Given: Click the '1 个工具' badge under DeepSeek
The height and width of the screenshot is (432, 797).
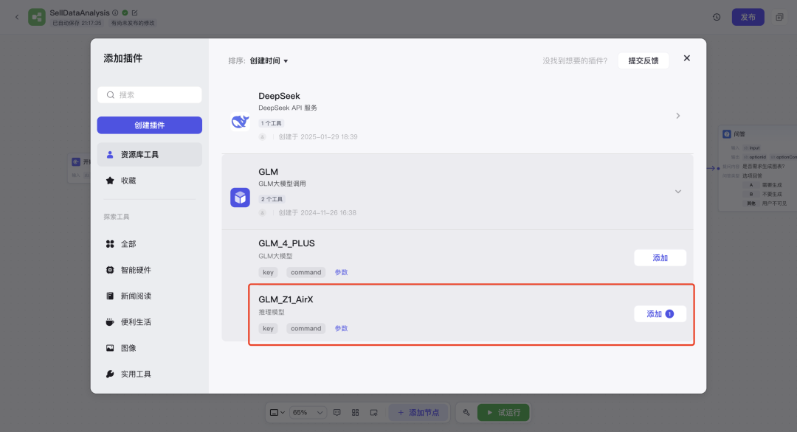Looking at the screenshot, I should [x=271, y=123].
